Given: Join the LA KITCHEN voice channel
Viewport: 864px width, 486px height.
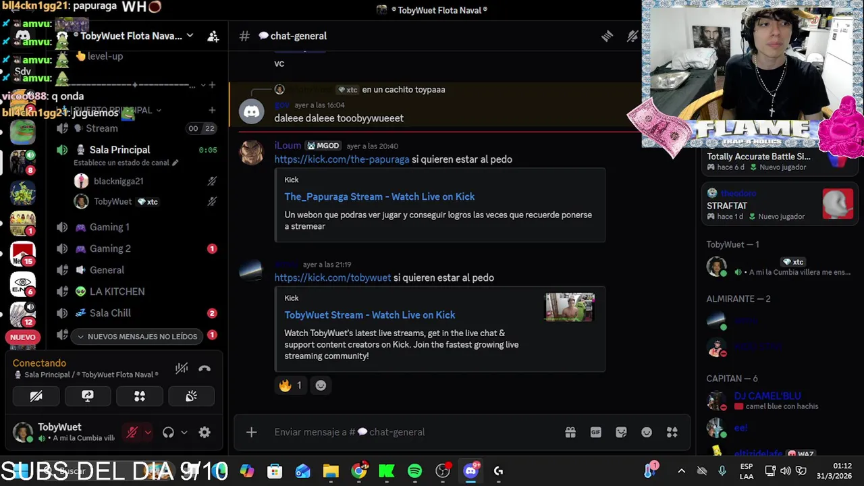Looking at the screenshot, I should [136, 292].
